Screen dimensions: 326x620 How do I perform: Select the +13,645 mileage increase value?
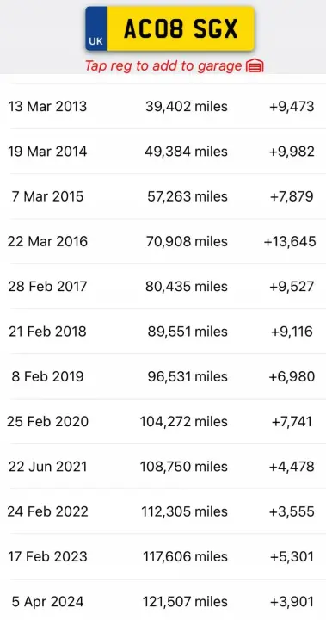click(x=290, y=242)
